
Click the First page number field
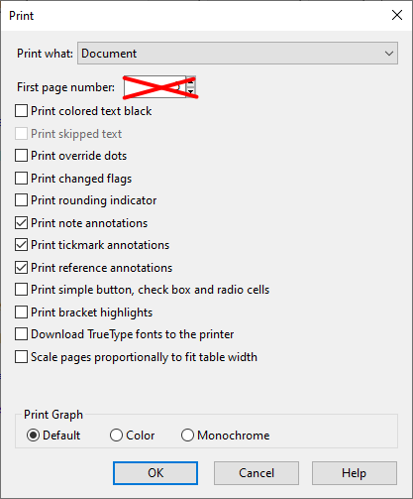(x=155, y=87)
